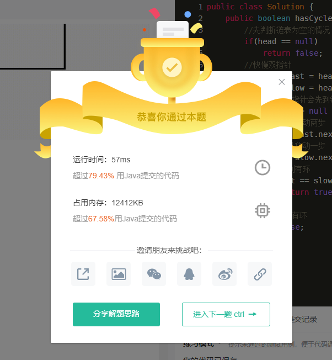Image resolution: width=332 pixels, height=360 pixels.
Task: Click the memory chip icon
Action: pos(263,210)
